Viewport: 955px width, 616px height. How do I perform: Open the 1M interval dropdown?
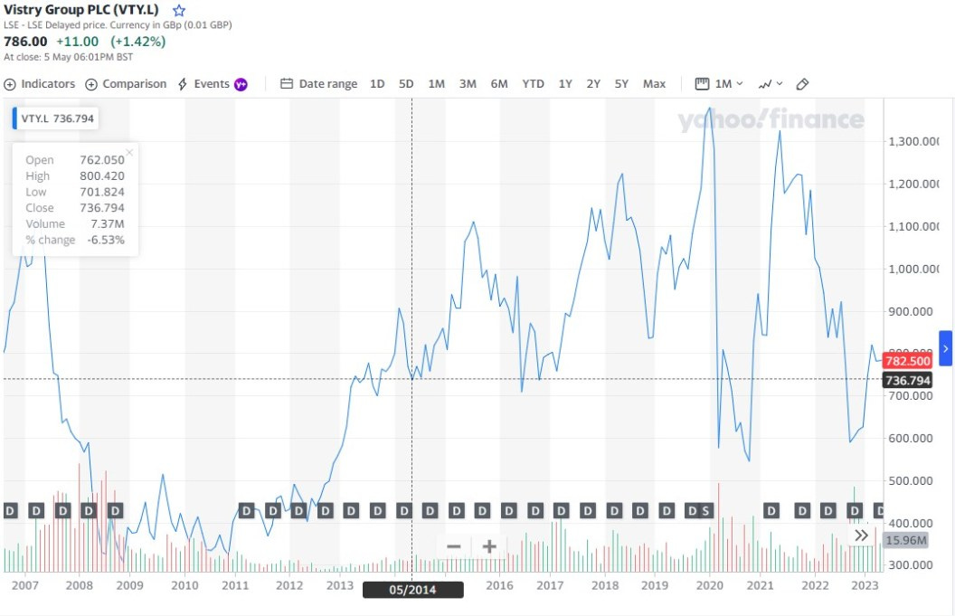(719, 84)
